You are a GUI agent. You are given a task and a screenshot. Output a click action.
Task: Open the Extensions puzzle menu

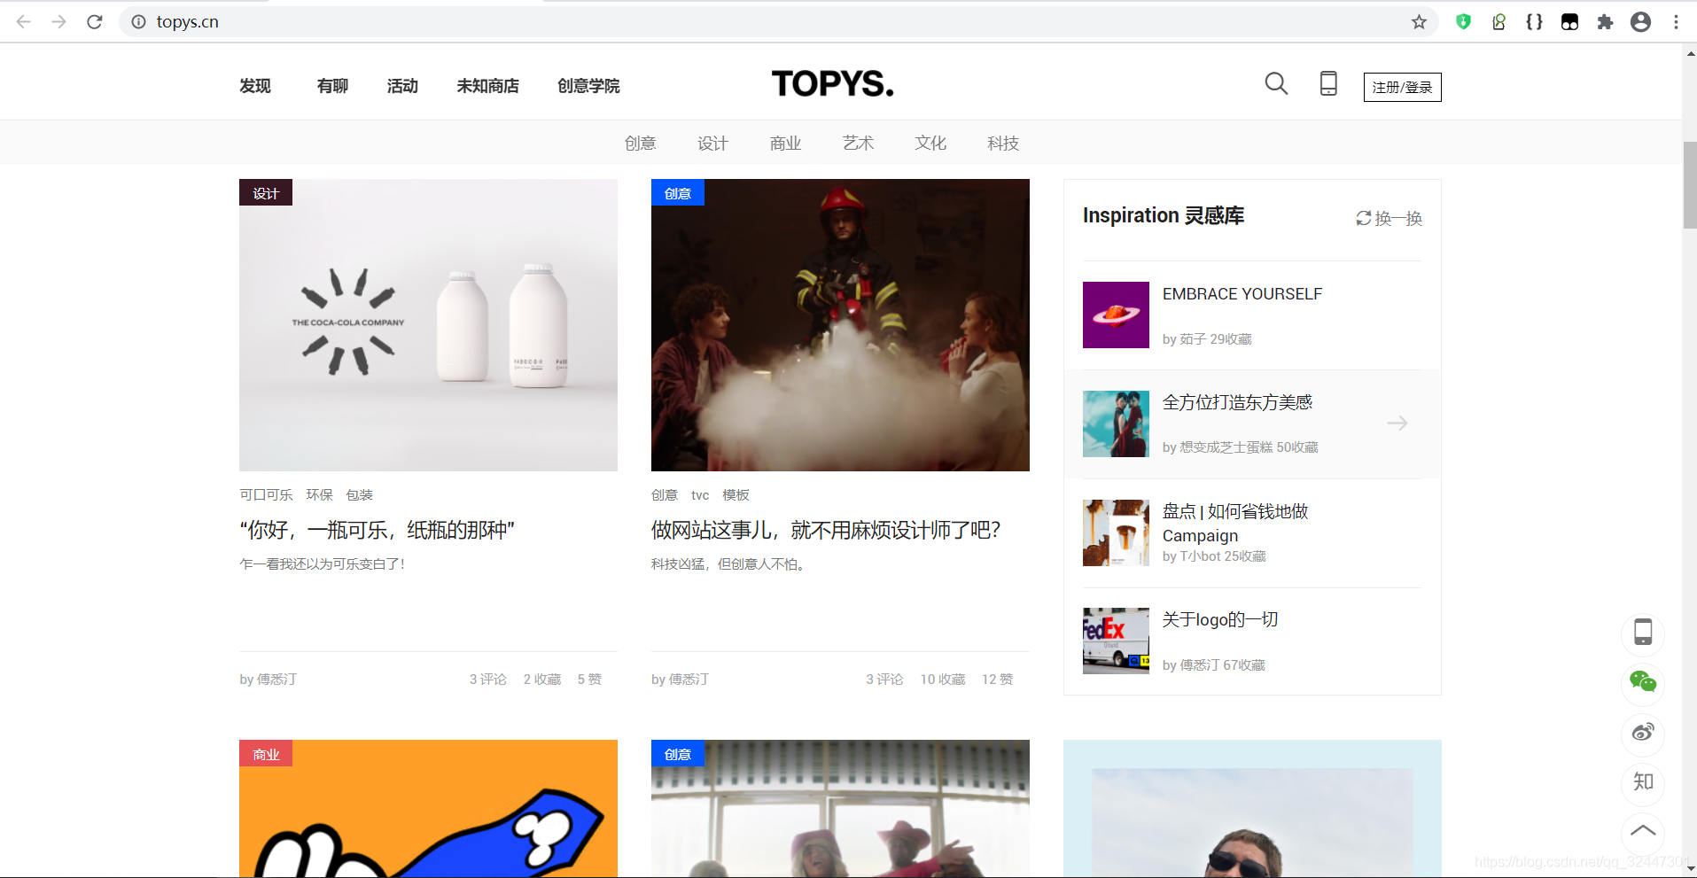point(1605,22)
